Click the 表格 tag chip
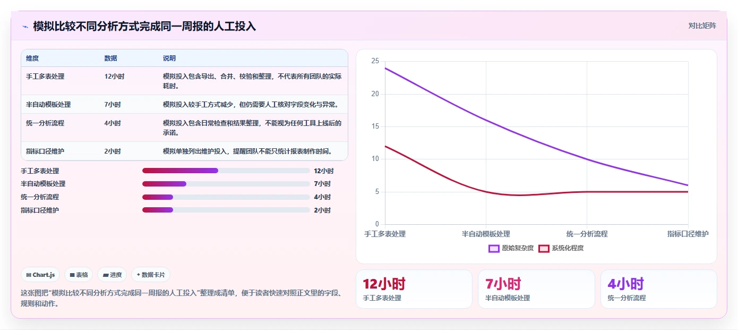738x330 pixels. [79, 275]
